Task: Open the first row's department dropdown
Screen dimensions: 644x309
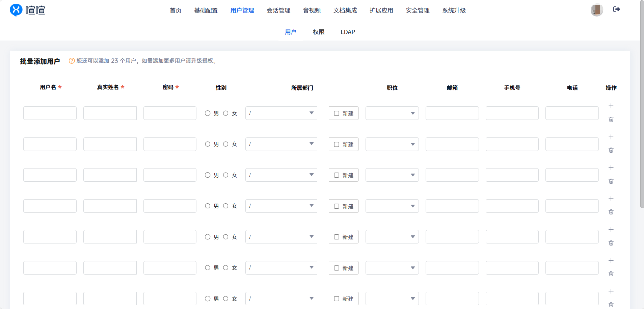Action: click(x=281, y=113)
